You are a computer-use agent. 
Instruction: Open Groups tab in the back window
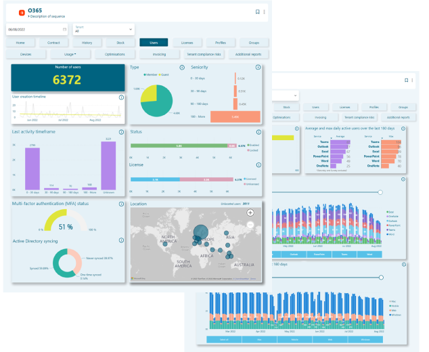tap(403, 107)
